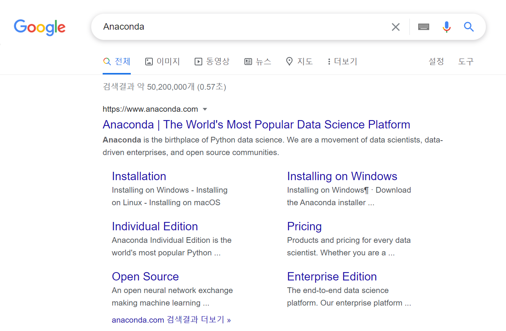The image size is (506, 331).
Task: Click the three-dot icon beside 더보기
Action: (x=329, y=62)
